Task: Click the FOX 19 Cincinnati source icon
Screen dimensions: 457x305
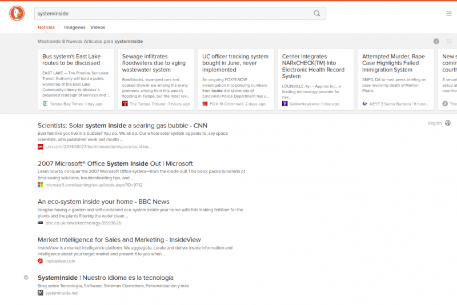Action: 205,104
